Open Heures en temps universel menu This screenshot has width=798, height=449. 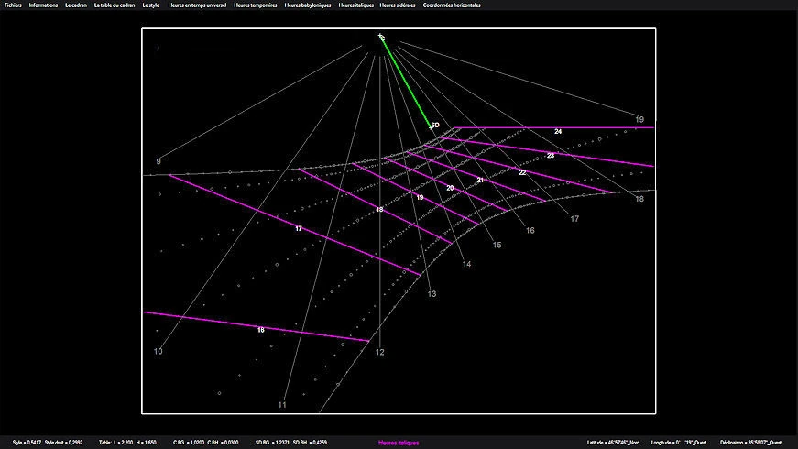[x=198, y=5]
